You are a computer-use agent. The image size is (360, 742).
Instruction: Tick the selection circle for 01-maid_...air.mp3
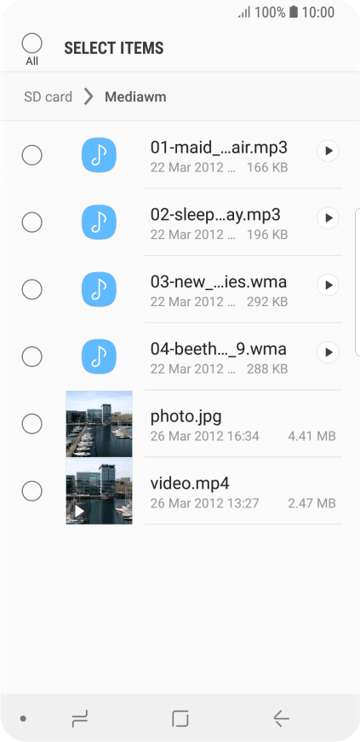32,155
